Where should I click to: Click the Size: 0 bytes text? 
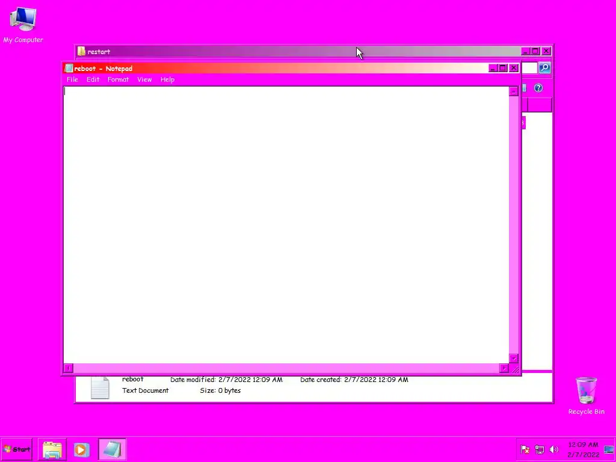click(x=220, y=390)
